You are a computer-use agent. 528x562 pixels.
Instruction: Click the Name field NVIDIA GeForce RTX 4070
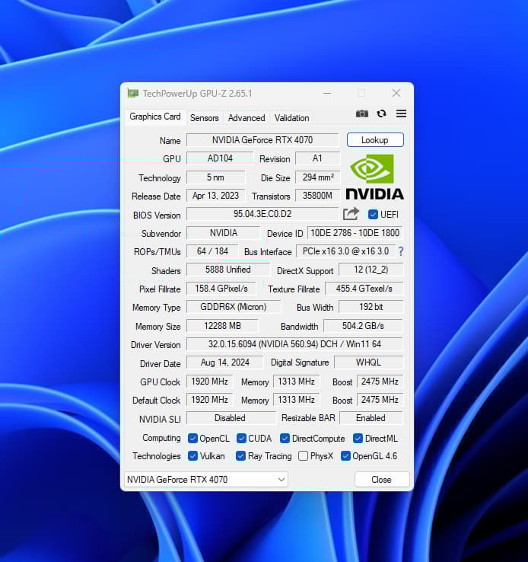[262, 140]
